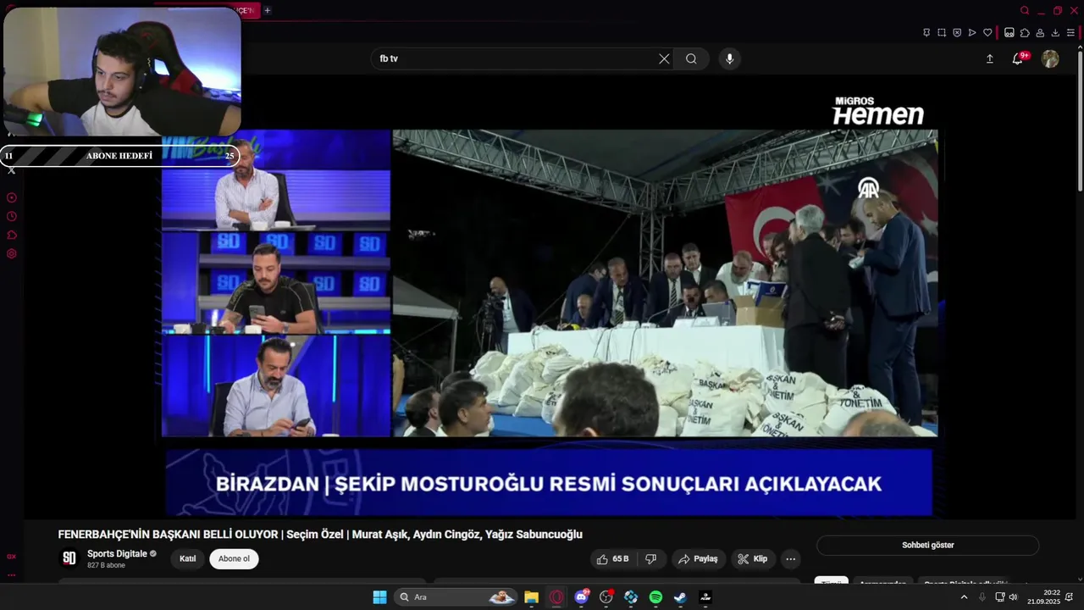Open the clock showing 20:22 21.09.2025
Image resolution: width=1084 pixels, height=610 pixels.
click(x=1043, y=597)
